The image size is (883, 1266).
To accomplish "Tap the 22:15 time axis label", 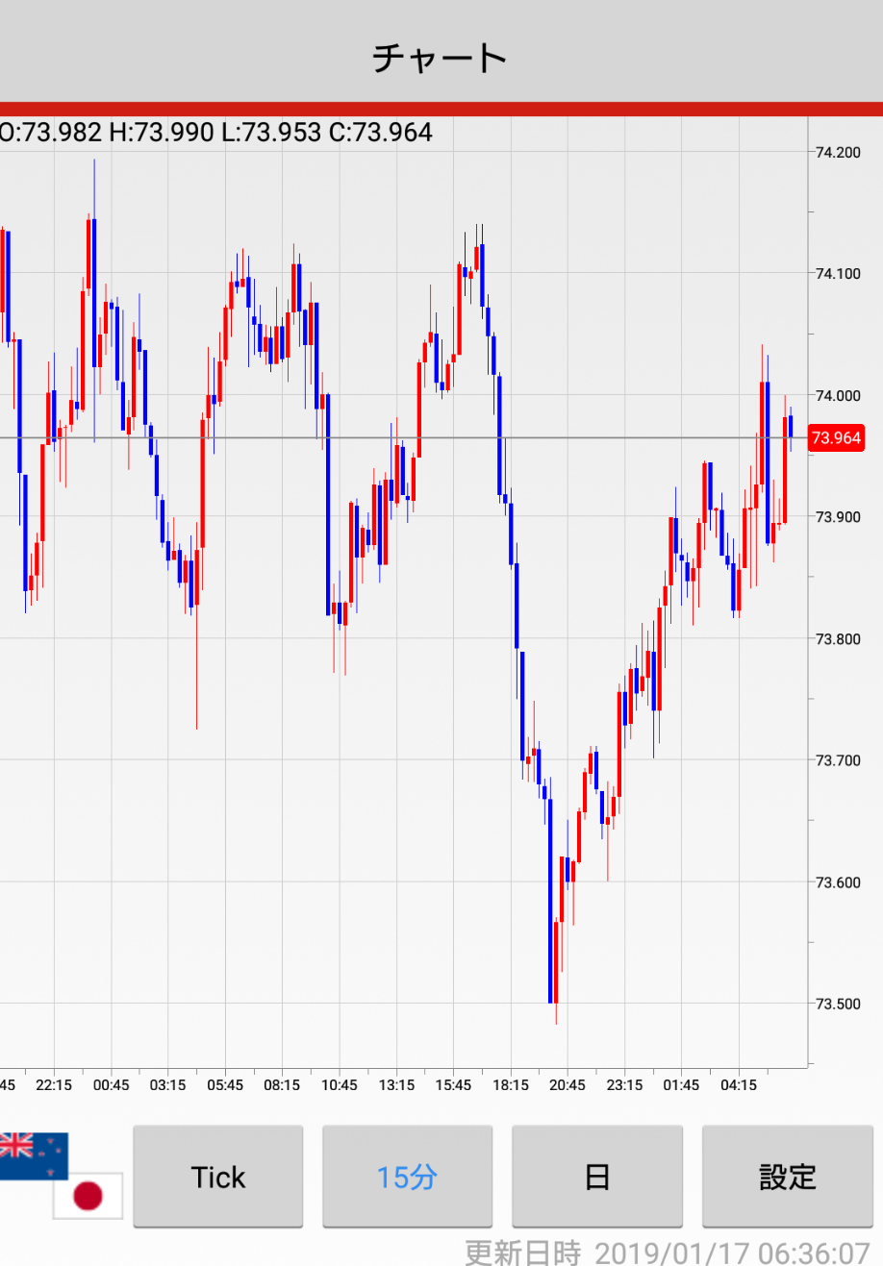I will [x=54, y=1085].
